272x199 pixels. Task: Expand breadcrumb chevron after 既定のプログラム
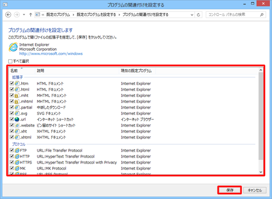(x=73, y=15)
